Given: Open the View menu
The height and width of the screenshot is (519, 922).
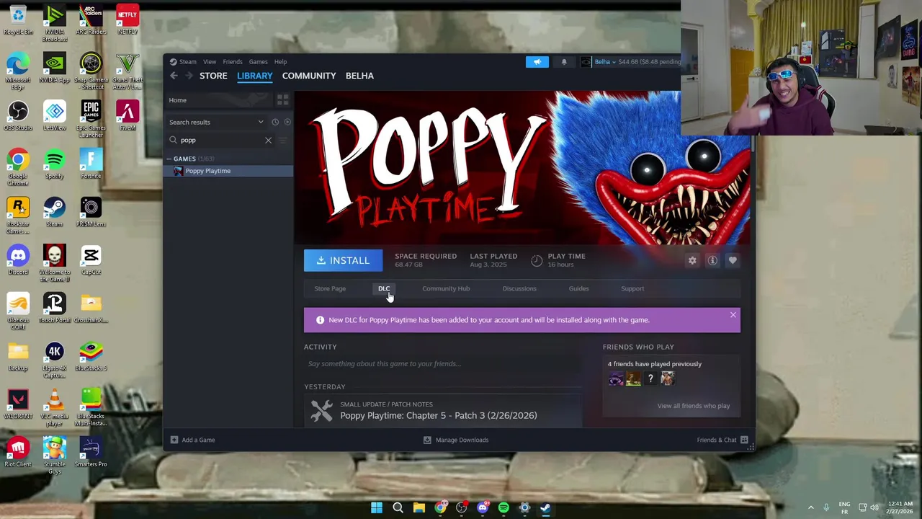Looking at the screenshot, I should click(210, 62).
